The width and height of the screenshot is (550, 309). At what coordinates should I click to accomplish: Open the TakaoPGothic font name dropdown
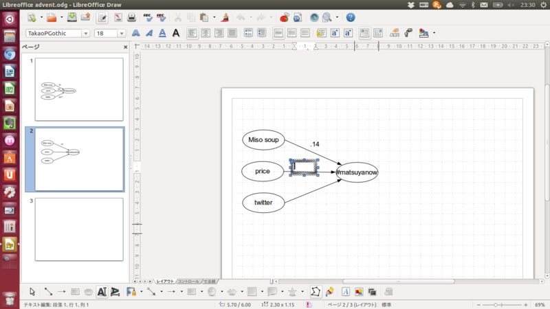[x=85, y=33]
